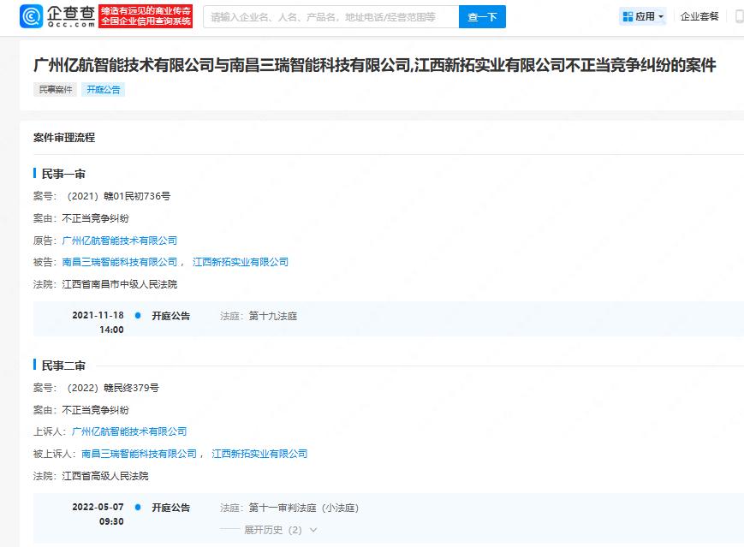Expand 展开历史 (2) records
The height and width of the screenshot is (547, 744).
[272, 530]
